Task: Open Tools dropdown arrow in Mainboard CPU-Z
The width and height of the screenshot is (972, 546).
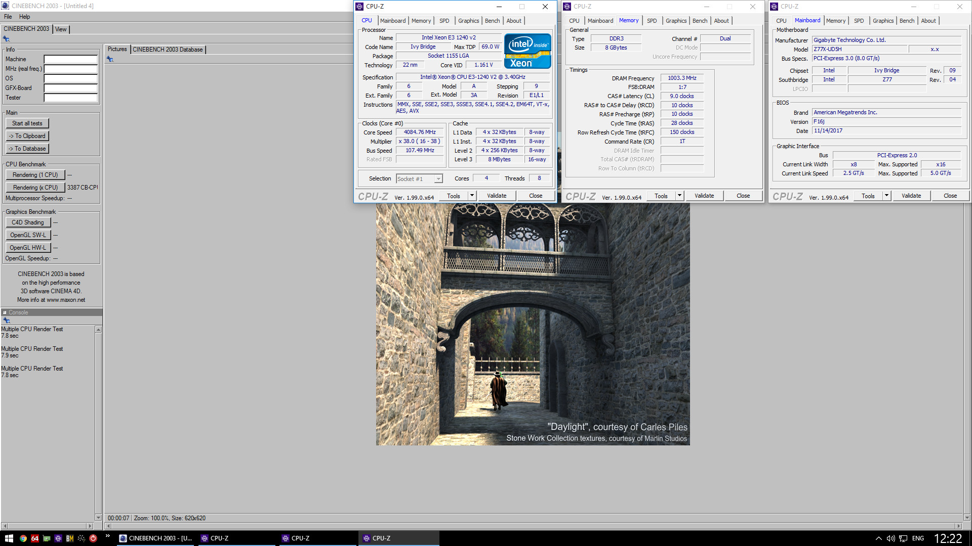Action: click(886, 196)
